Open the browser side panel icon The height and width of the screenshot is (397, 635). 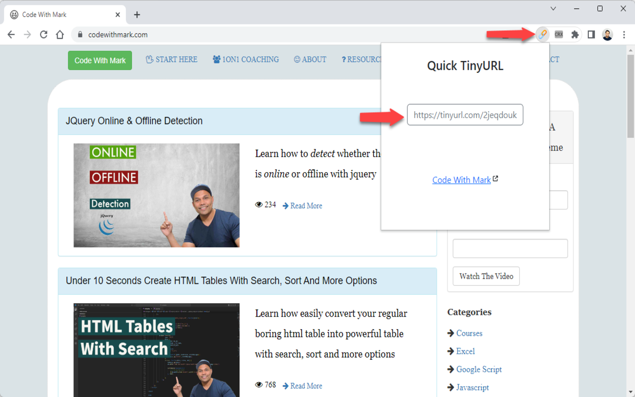(x=591, y=34)
